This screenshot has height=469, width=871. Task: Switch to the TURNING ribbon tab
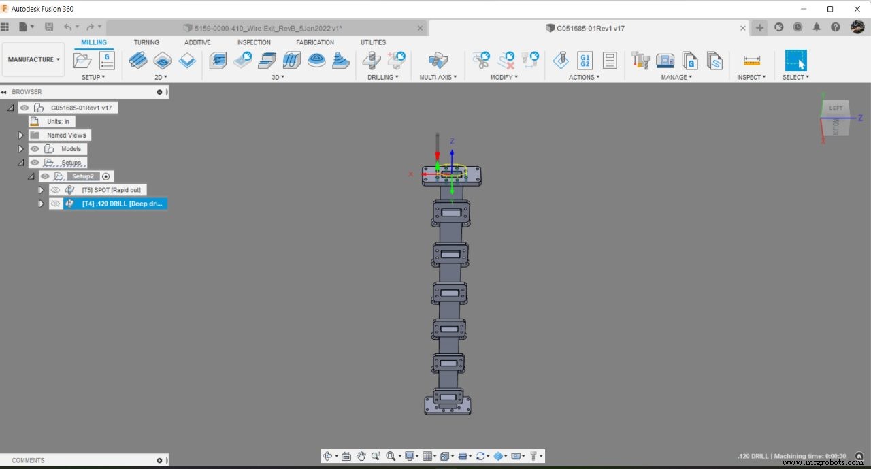pos(146,42)
